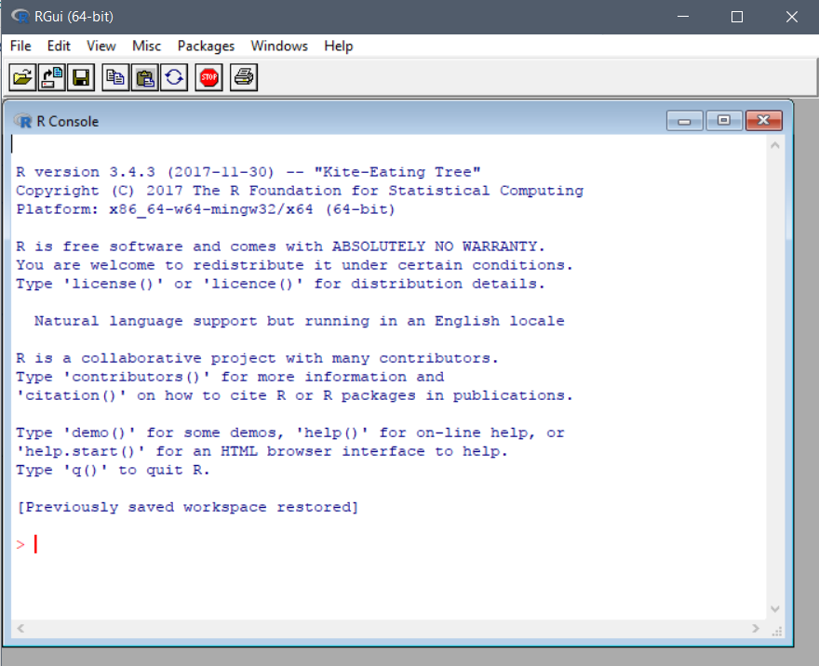This screenshot has height=666, width=819.
Task: Click the "Type 'license()' or 'licence()'" line
Action: (280, 285)
